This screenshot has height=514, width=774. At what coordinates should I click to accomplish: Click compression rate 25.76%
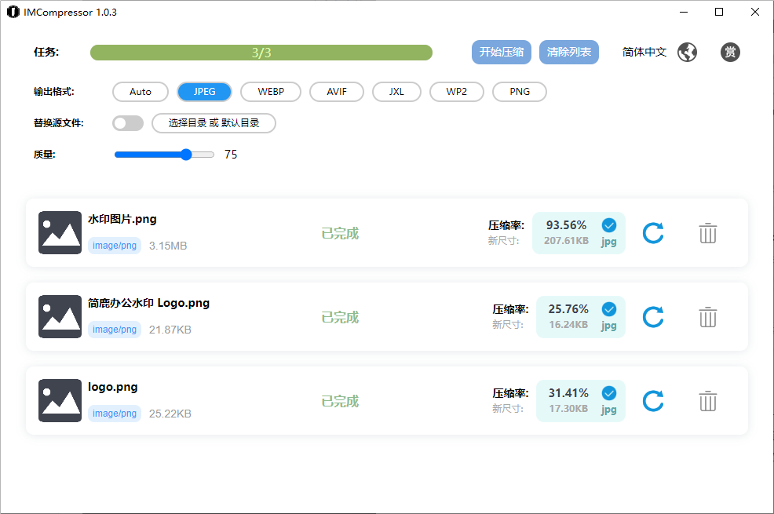[568, 309]
